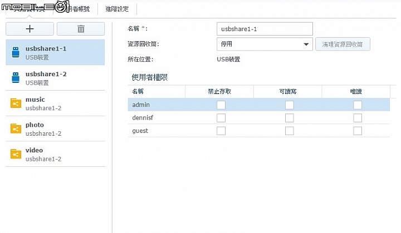
Task: Switch to the 使用者帳號 tab
Action: tap(75, 9)
